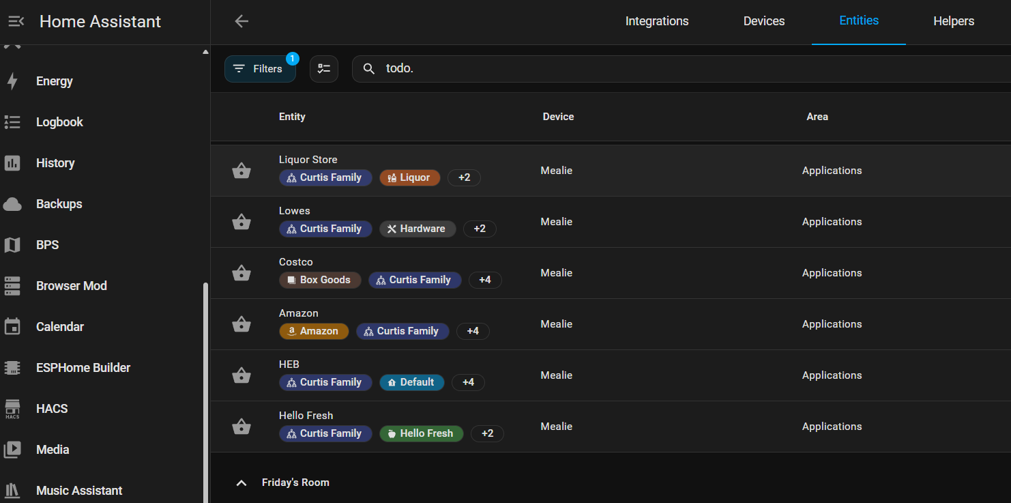The height and width of the screenshot is (503, 1011).
Task: Expand +4 labels on HEB
Action: click(468, 382)
